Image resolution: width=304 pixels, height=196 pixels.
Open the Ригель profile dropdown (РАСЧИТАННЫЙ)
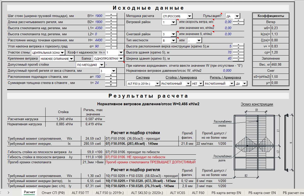tap(232, 84)
